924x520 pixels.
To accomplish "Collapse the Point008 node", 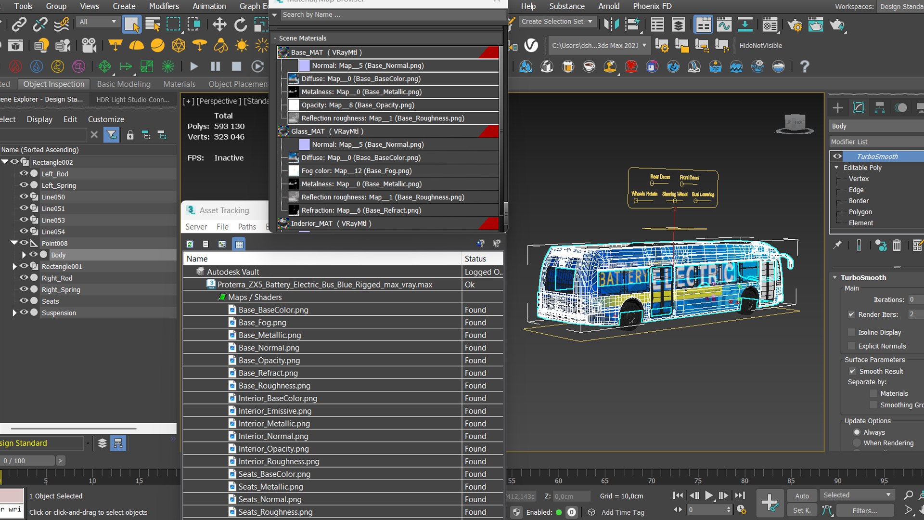I will 14,243.
